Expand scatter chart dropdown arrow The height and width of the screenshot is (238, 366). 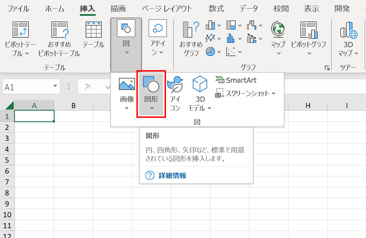(240, 52)
